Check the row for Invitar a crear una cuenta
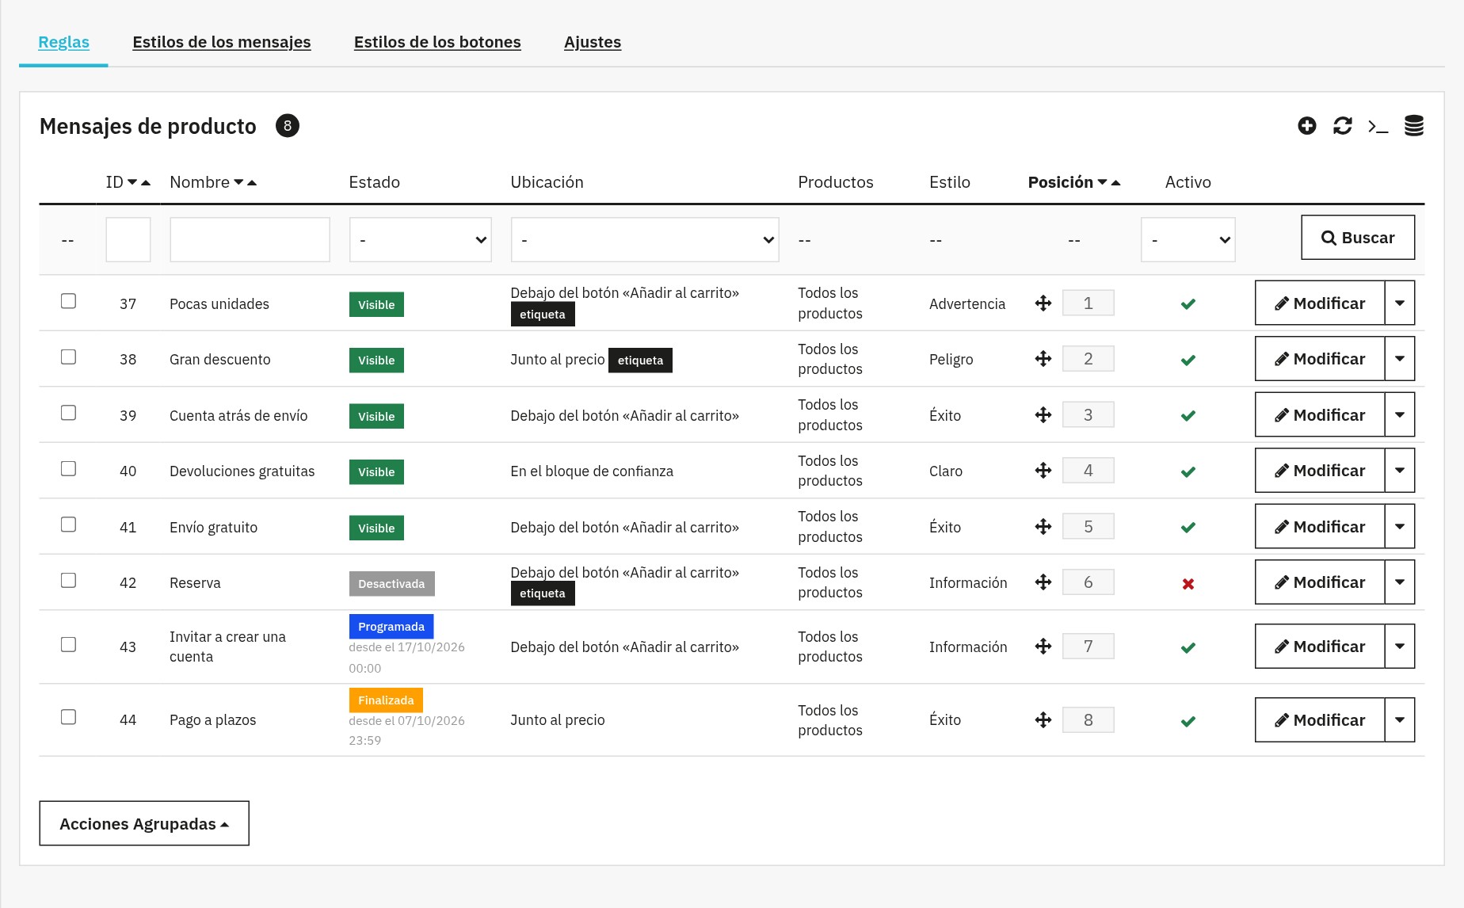The width and height of the screenshot is (1464, 908). coord(69,644)
